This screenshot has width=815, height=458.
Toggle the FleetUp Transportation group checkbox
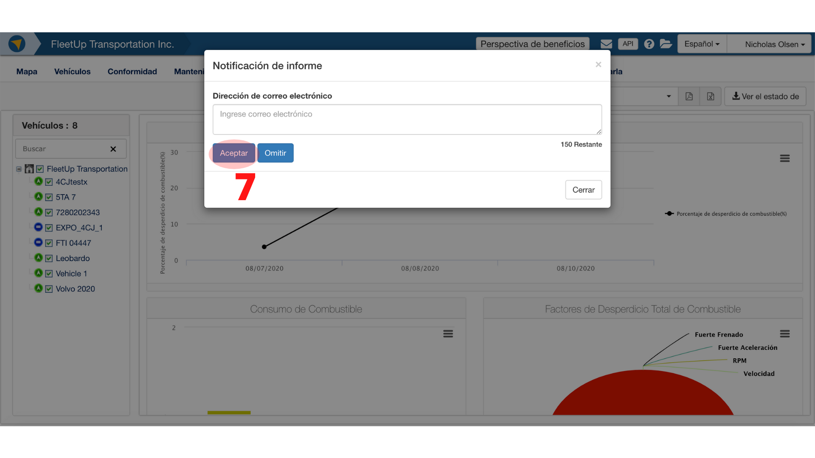point(40,169)
